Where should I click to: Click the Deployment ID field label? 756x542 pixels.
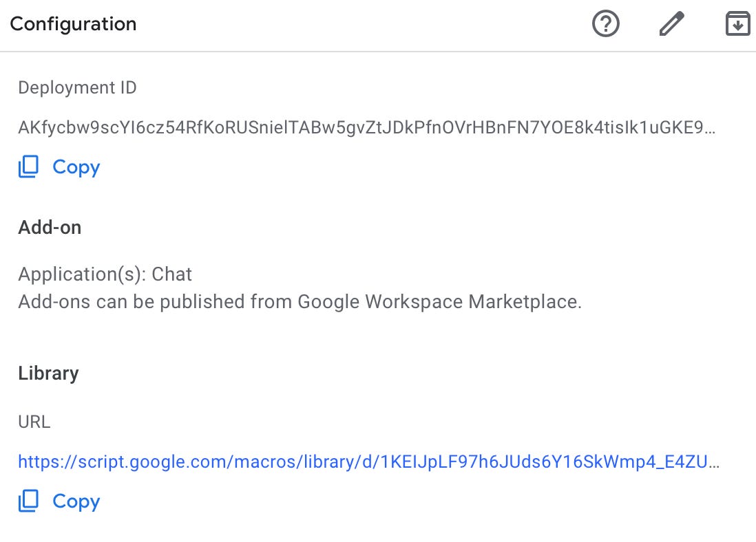pyautogui.click(x=77, y=88)
